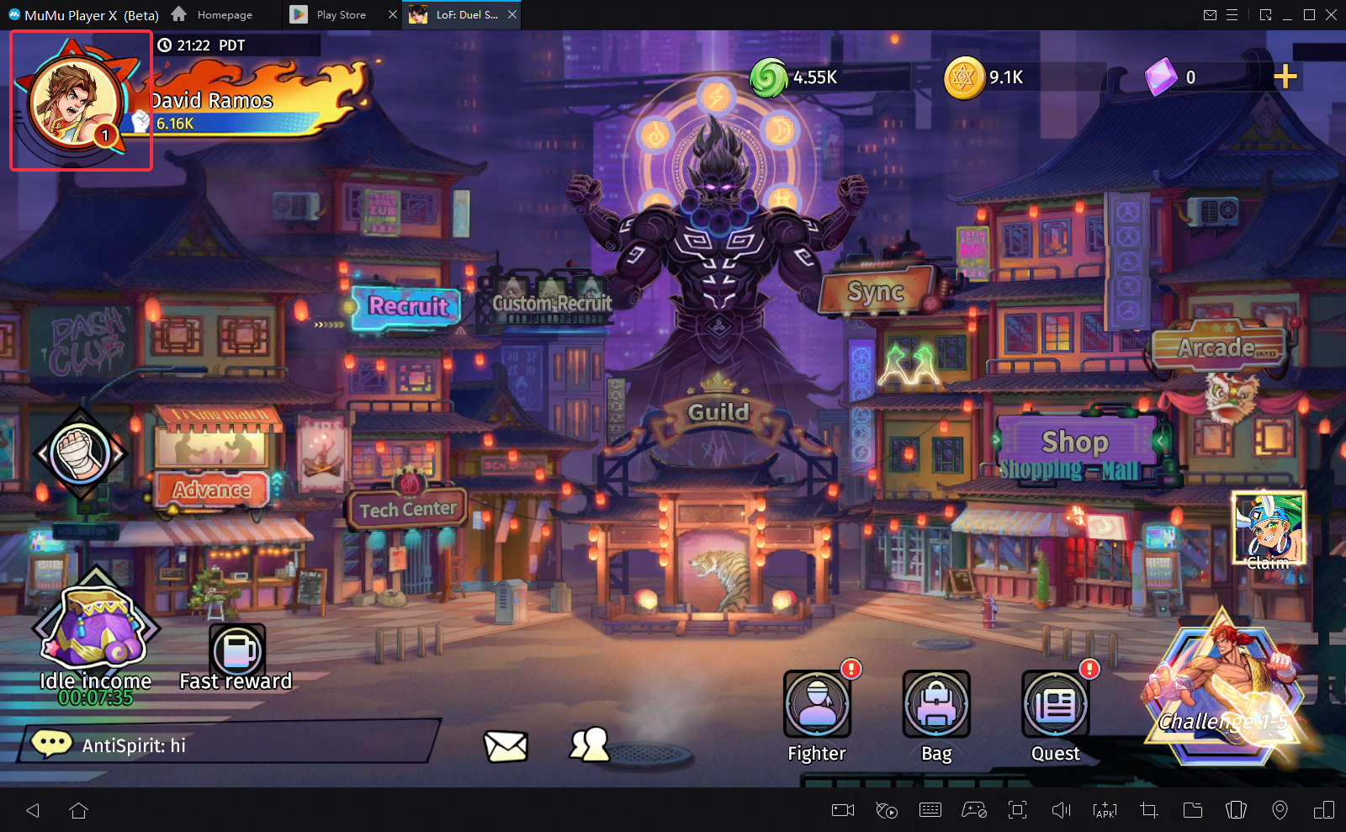1346x832 pixels.
Task: Rotate the emulator screen
Action: (1236, 810)
